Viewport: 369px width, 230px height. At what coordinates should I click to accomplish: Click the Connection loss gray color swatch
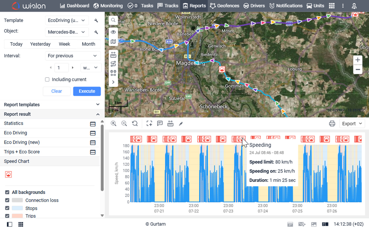point(17,200)
